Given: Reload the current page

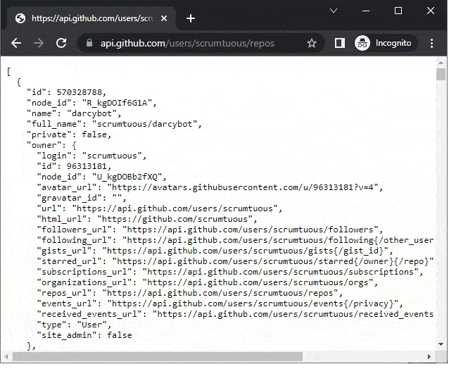Looking at the screenshot, I should [x=61, y=43].
